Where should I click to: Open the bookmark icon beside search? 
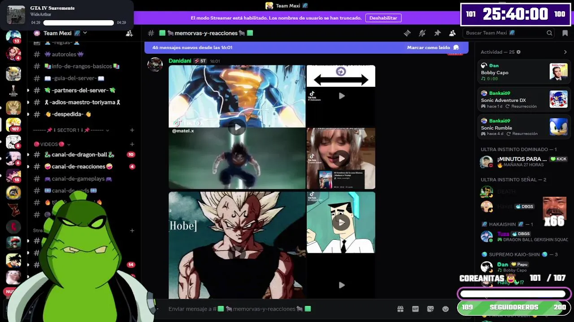coord(565,33)
